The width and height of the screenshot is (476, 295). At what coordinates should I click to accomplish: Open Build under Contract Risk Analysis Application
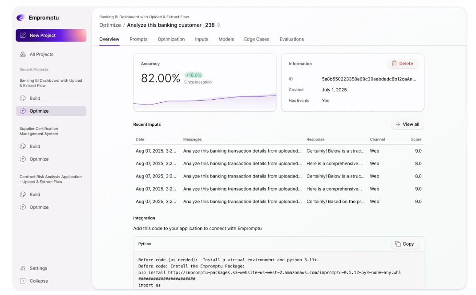tap(35, 194)
